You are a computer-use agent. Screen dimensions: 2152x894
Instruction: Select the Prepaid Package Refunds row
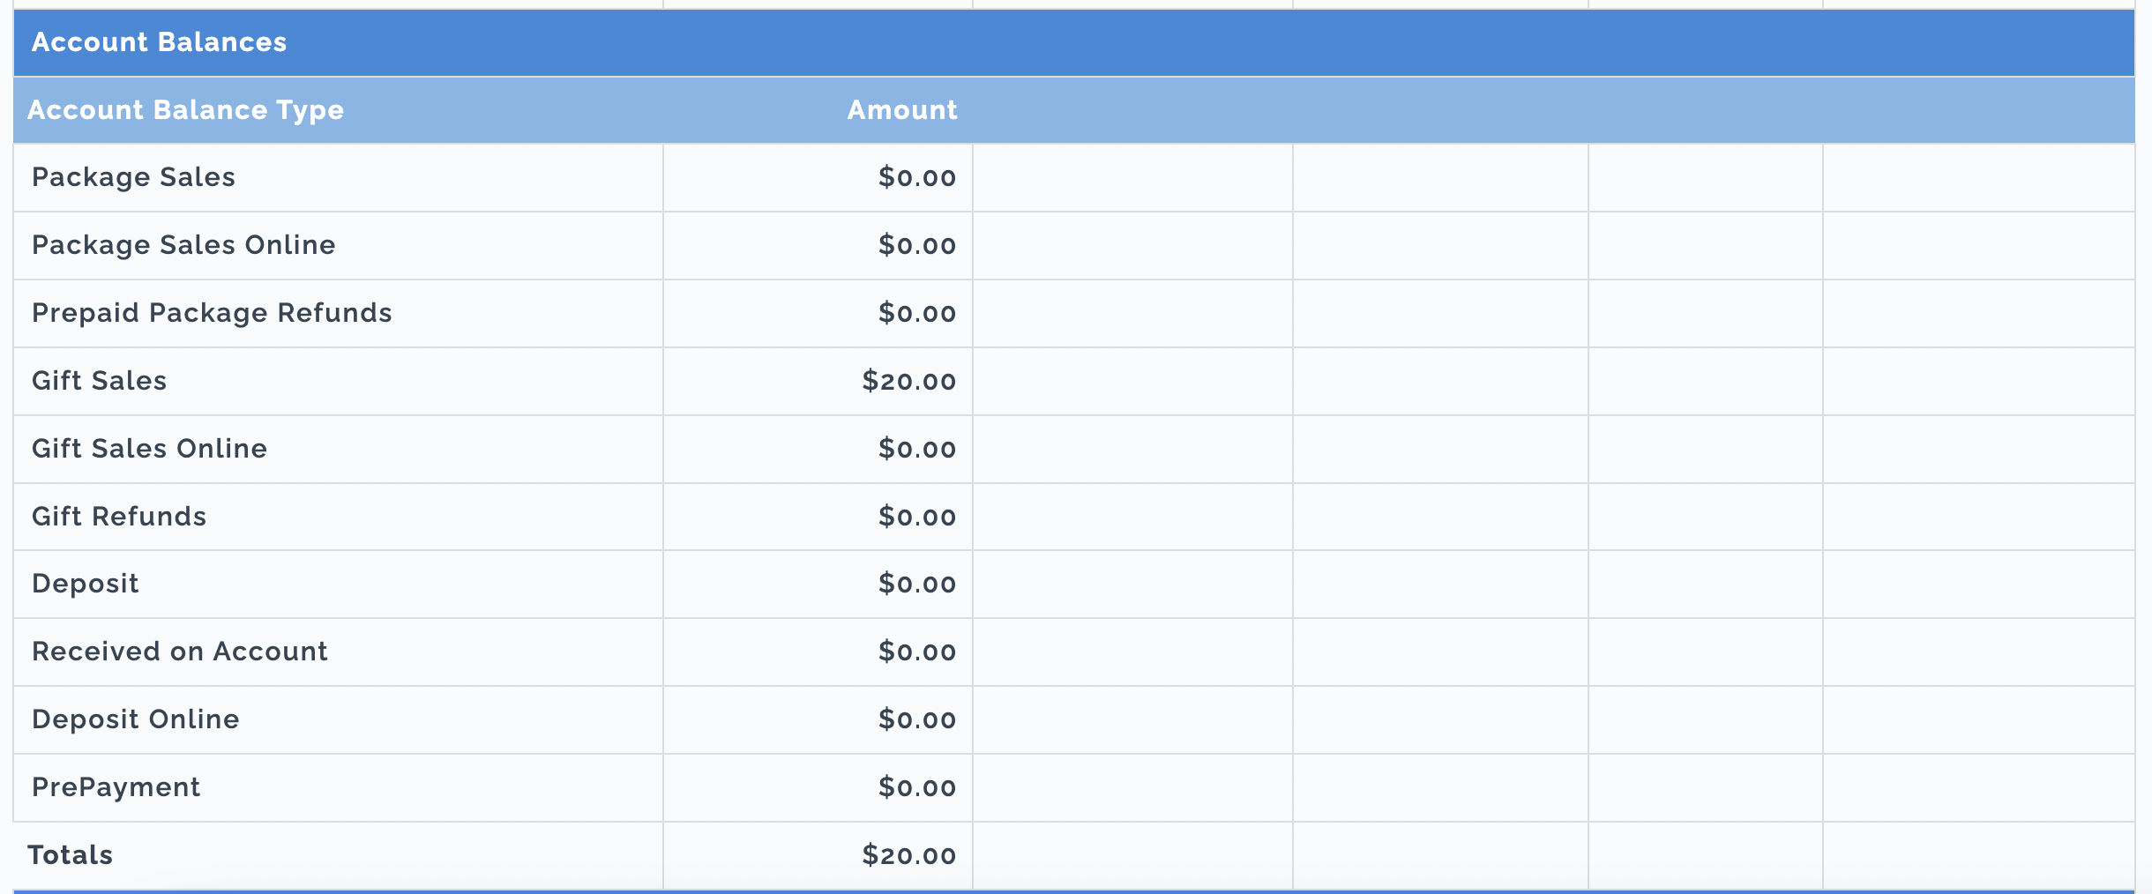(1074, 313)
